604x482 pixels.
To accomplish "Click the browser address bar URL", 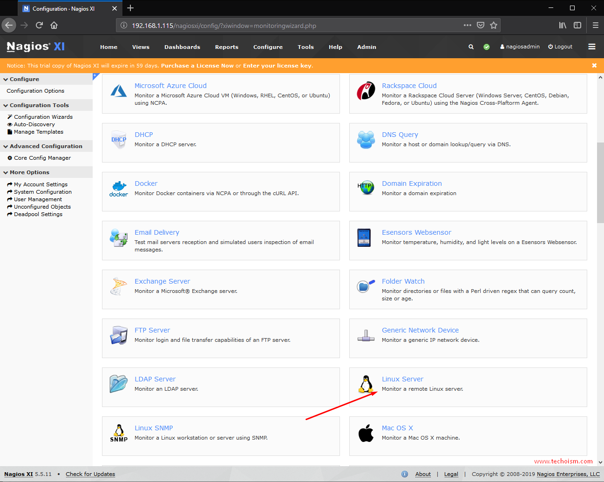I will [224, 26].
